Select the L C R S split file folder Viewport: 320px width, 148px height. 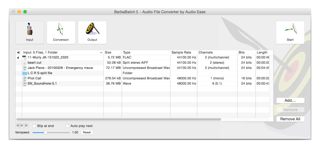143,73
